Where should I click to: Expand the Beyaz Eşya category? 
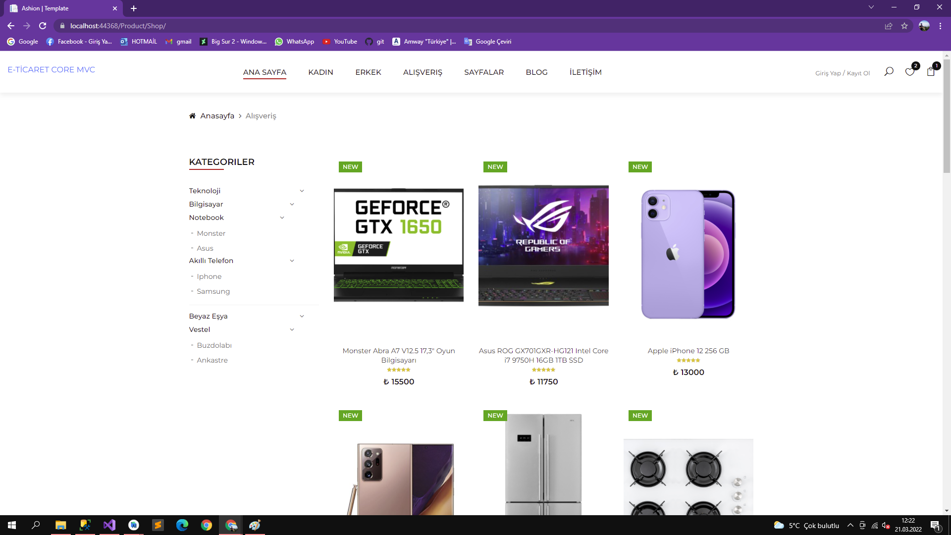(302, 316)
